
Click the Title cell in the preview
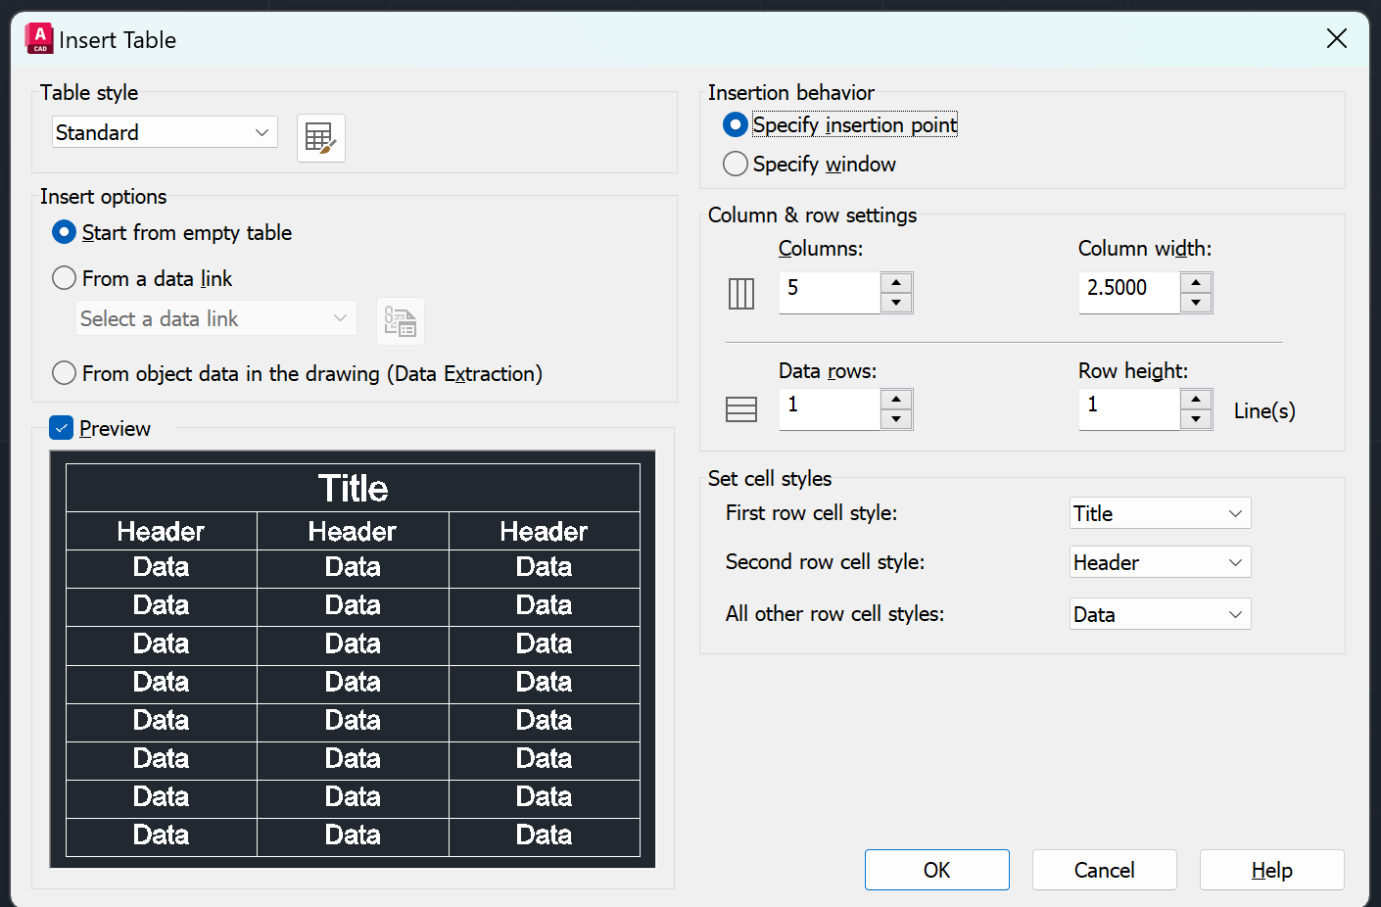[x=353, y=487]
